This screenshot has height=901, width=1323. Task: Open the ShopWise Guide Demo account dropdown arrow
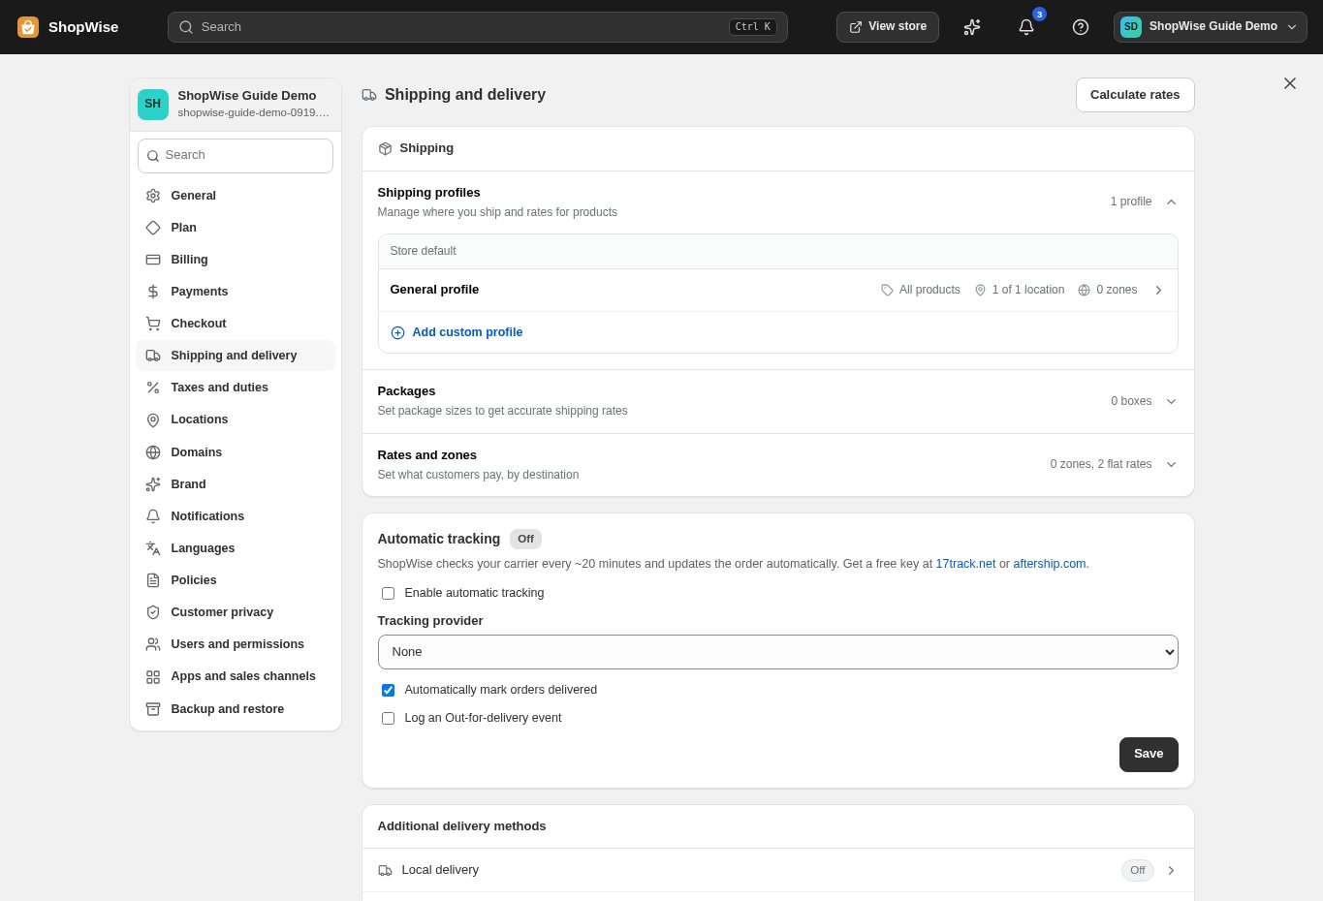1292,27
